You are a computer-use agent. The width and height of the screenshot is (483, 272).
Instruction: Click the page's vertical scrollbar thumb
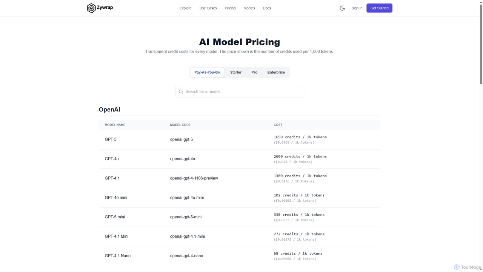[481, 43]
